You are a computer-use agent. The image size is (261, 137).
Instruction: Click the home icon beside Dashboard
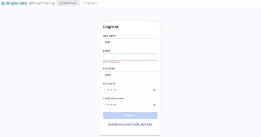[x=61, y=3]
